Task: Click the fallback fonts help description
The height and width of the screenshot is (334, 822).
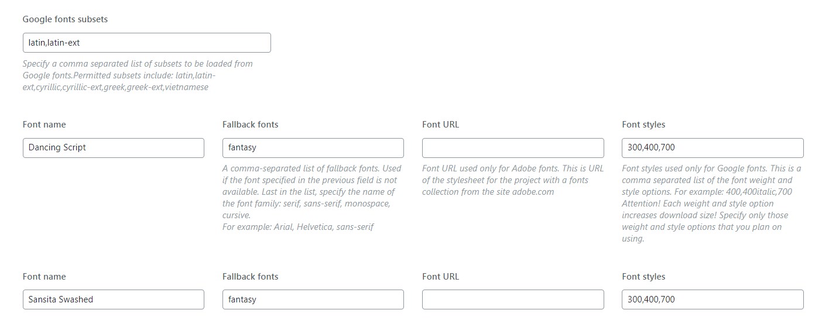Action: (312, 198)
